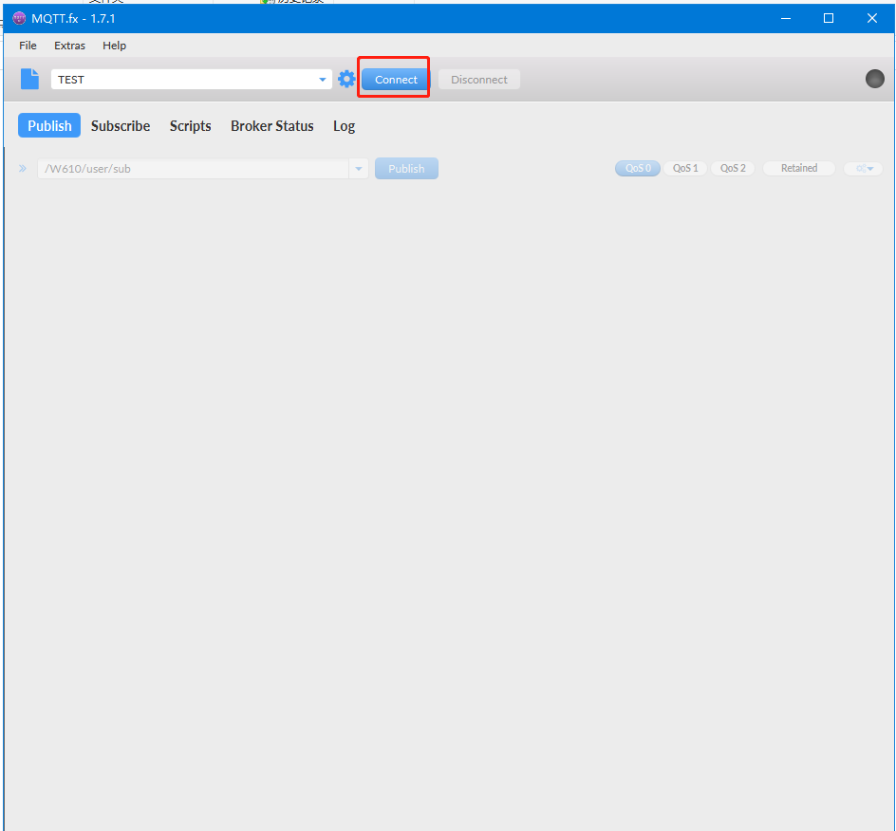The width and height of the screenshot is (896, 831).
Task: Click the MQTT.fx app icon in title bar
Action: click(19, 18)
